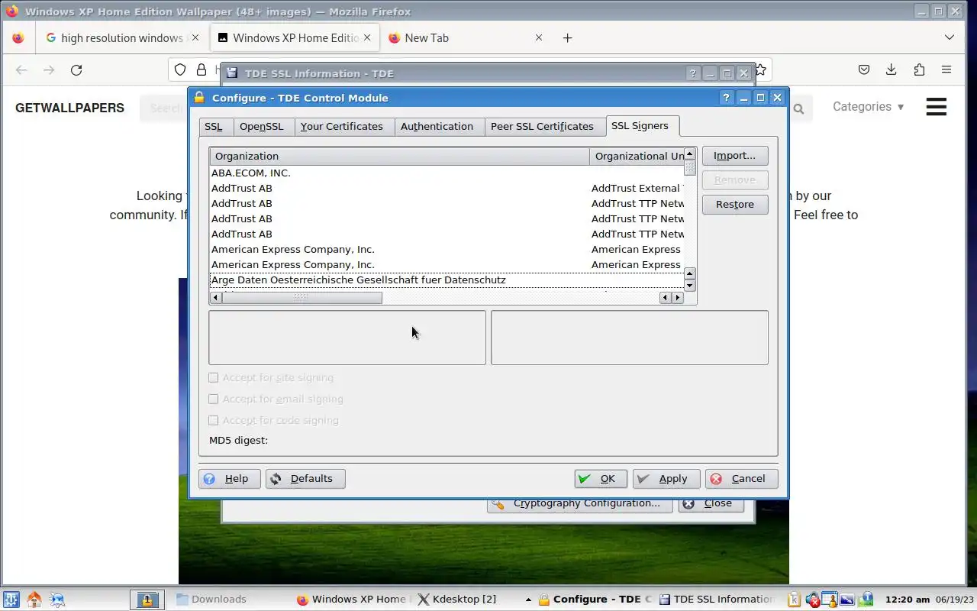The width and height of the screenshot is (977, 611).
Task: Toggle Accept for email signing
Action: tap(214, 399)
